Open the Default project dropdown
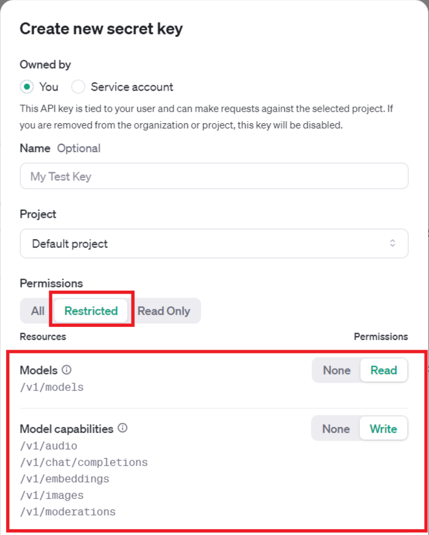Viewport: 429px width, 535px height. [214, 244]
